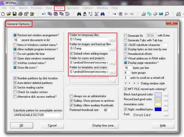Choose a font with the Font browse button
This screenshot has height=137, width=184.
(x=166, y=115)
